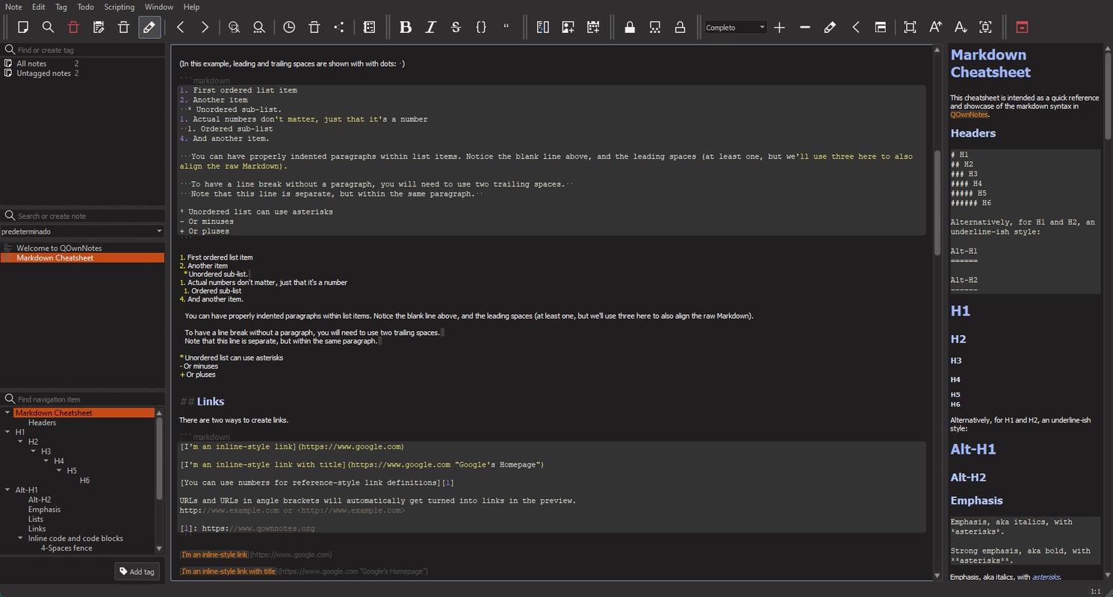Select Welcome to QOwnNotes note

59,248
